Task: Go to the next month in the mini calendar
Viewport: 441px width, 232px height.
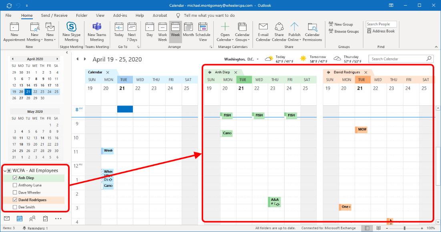Action: click(x=57, y=59)
